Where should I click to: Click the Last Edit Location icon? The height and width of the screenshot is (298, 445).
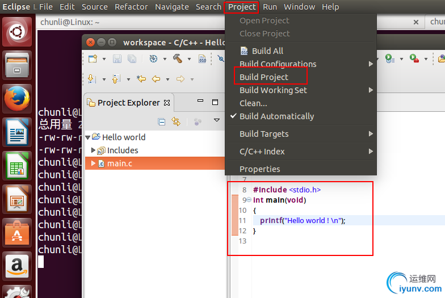(x=141, y=78)
